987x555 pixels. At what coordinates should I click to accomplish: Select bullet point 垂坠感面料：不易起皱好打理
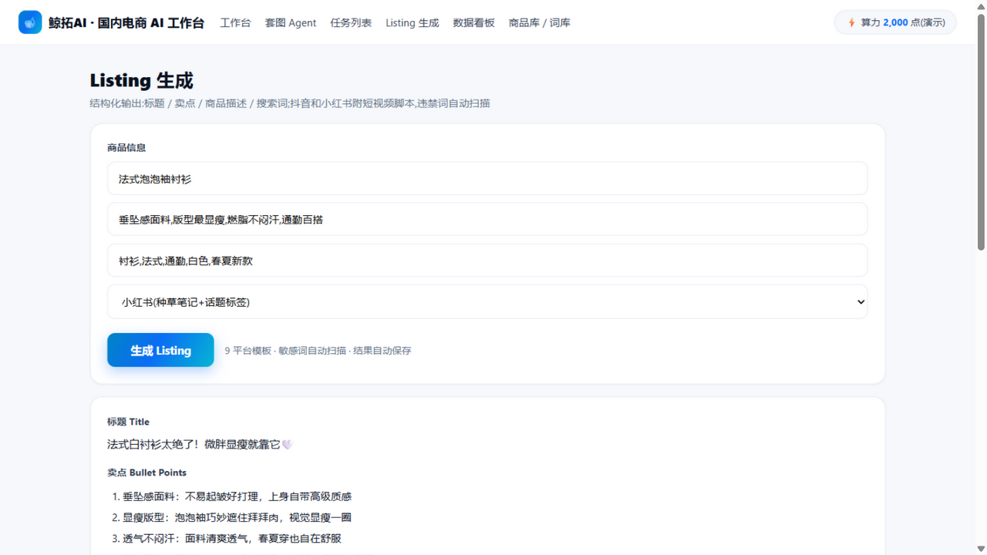click(x=237, y=496)
